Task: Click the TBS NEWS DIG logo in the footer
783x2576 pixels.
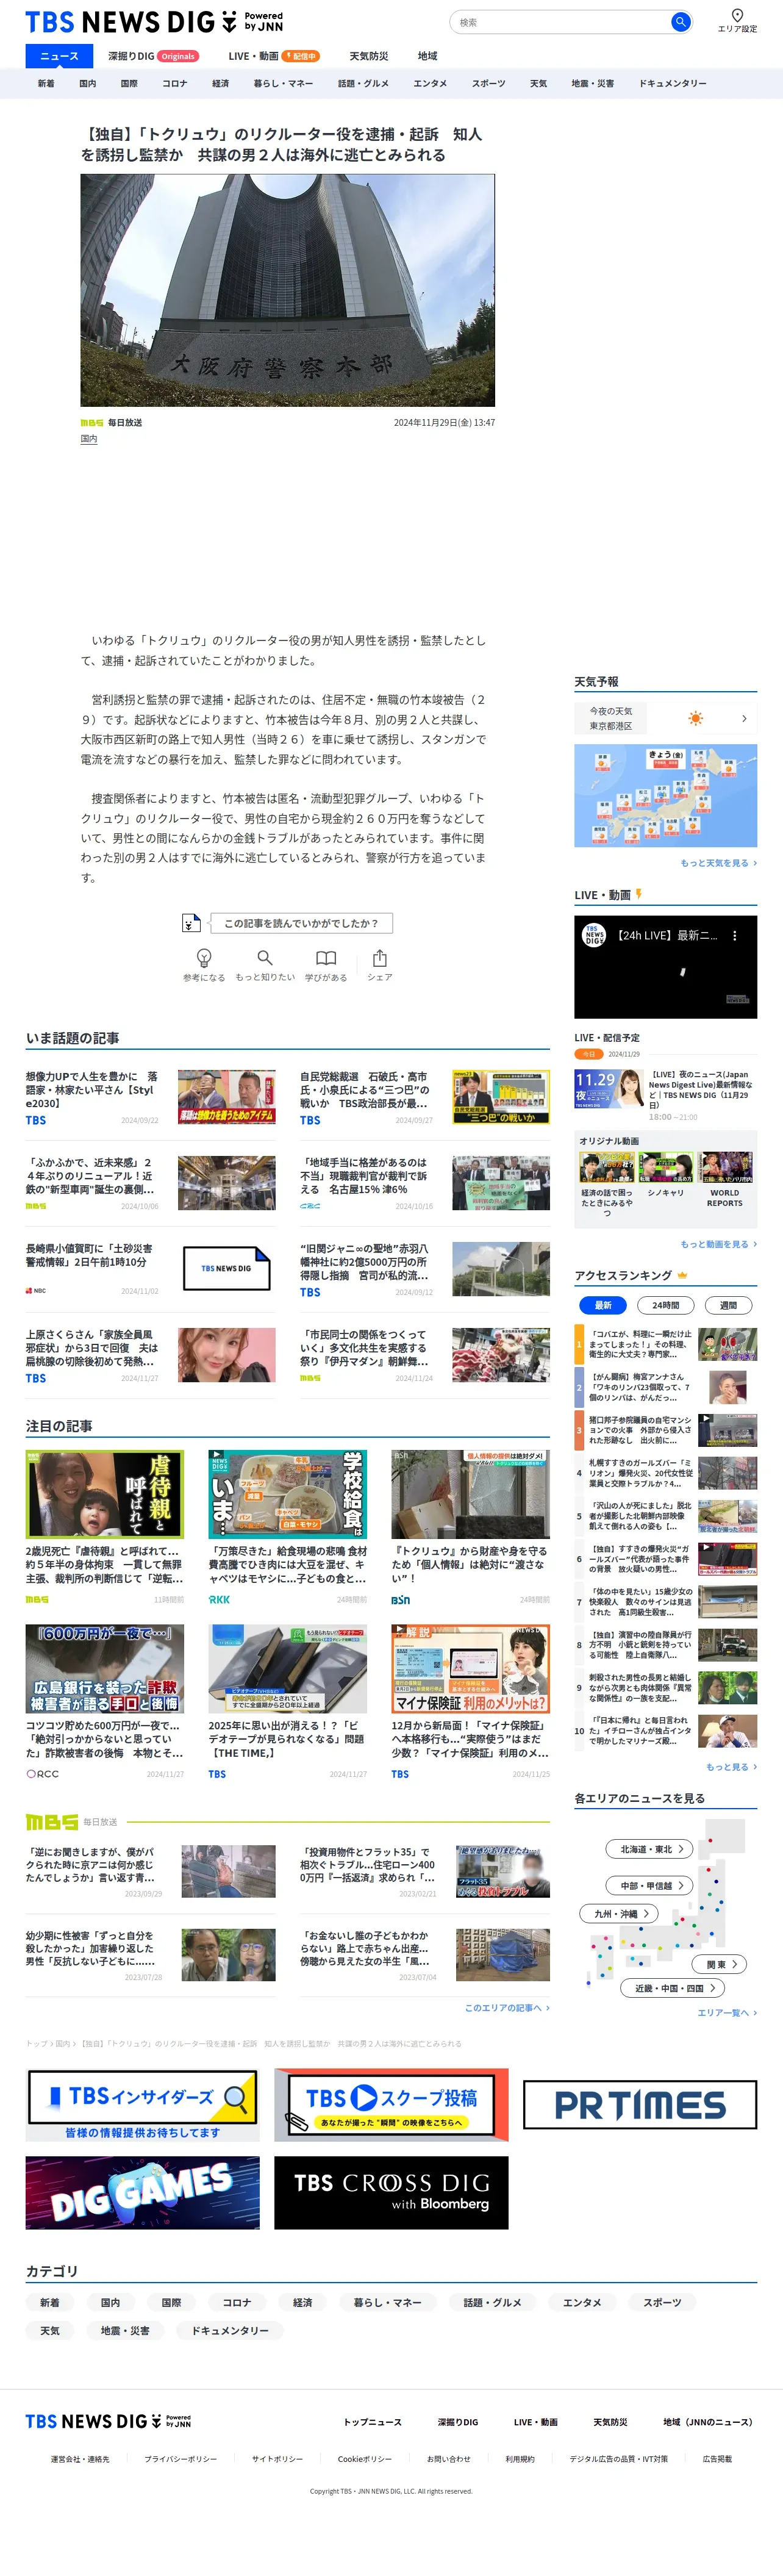Action: 107,2420
